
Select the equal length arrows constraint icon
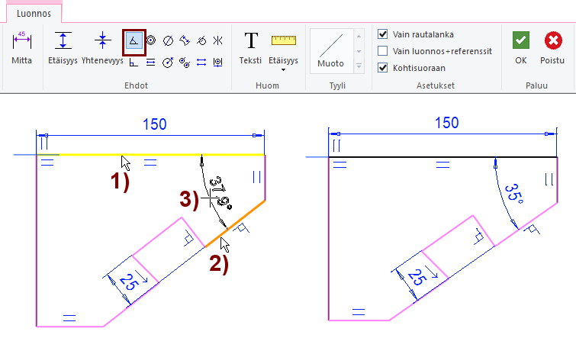[x=201, y=63]
